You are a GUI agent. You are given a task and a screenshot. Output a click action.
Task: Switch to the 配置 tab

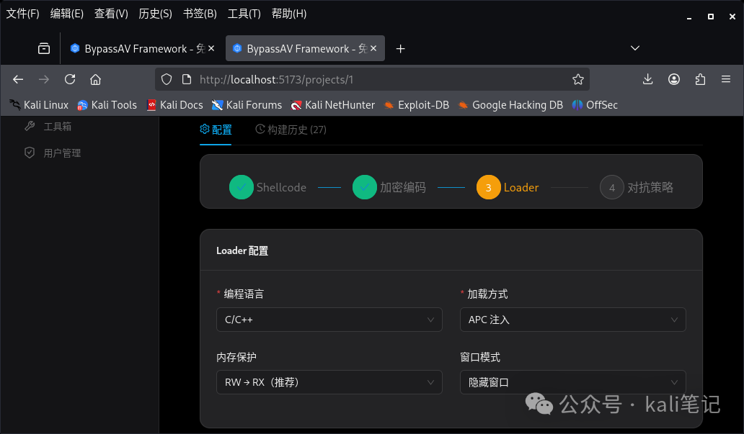[x=216, y=130]
